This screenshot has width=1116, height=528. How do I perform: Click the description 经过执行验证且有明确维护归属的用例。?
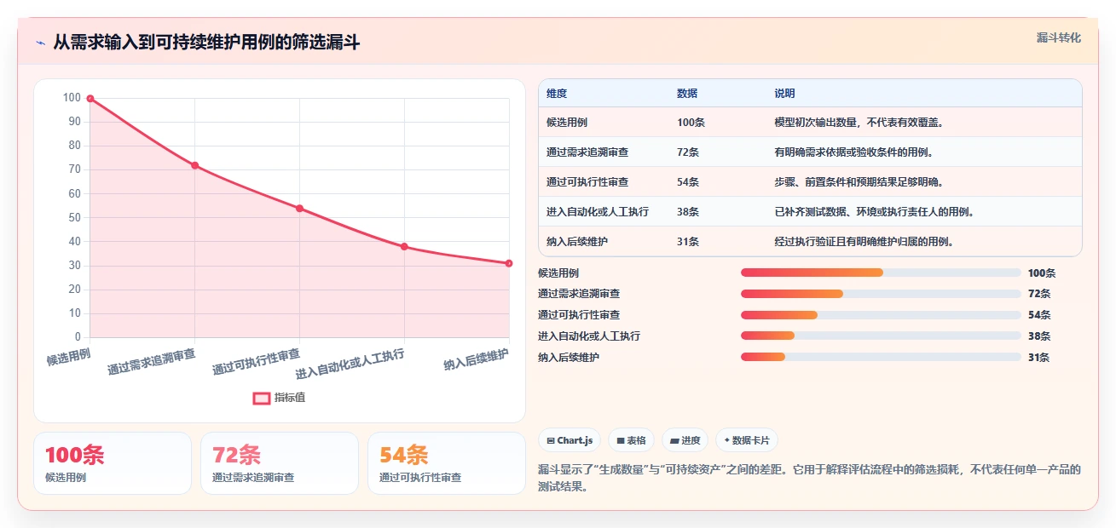[864, 241]
